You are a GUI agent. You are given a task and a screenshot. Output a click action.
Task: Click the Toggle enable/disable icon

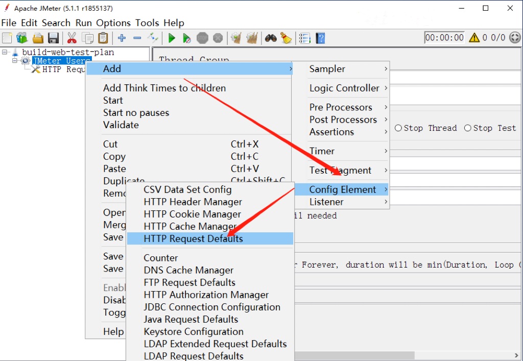pos(153,38)
